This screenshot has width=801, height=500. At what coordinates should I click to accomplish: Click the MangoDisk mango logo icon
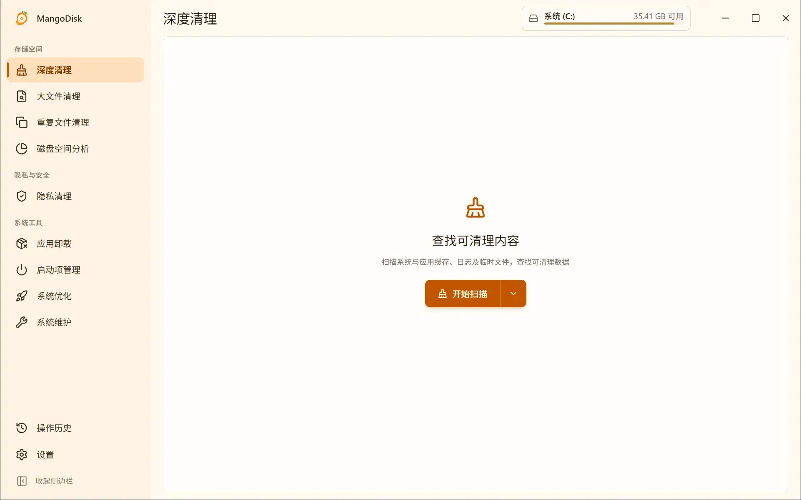(22, 18)
